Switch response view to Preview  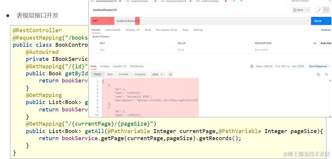(124, 74)
